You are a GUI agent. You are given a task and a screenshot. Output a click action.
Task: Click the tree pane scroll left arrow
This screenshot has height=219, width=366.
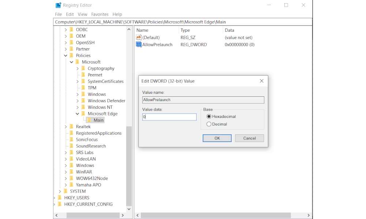(56, 215)
